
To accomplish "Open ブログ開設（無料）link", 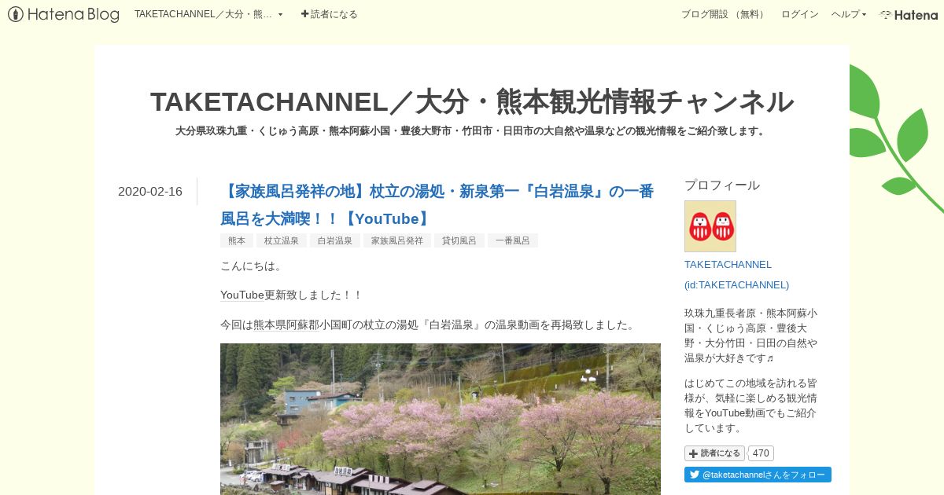I will click(x=724, y=14).
